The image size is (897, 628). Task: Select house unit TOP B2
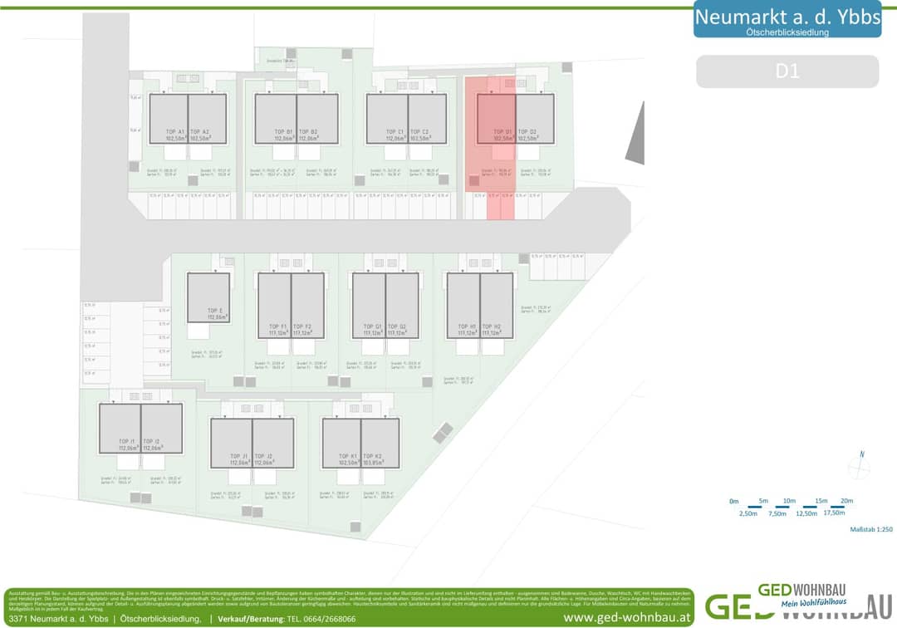pyautogui.click(x=317, y=119)
